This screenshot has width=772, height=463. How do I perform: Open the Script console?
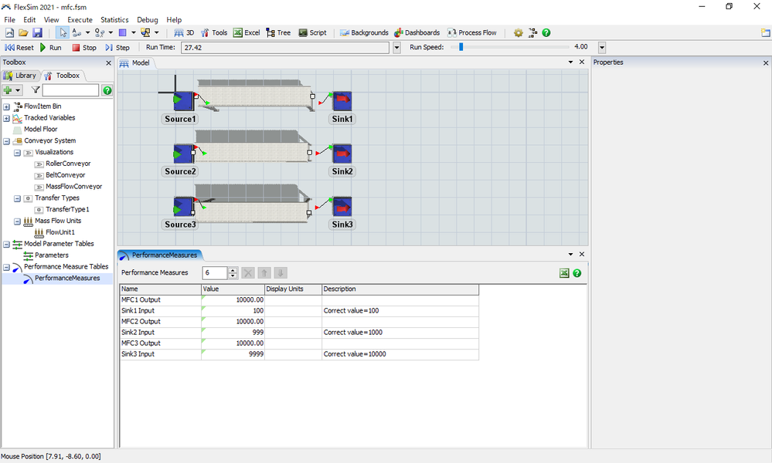coord(313,32)
